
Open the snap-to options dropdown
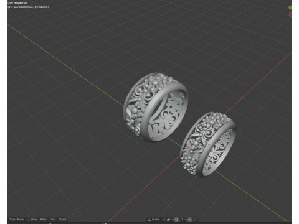(183, 219)
